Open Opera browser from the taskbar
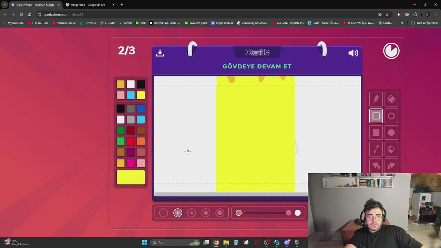Viewport: 441px width, 248px height. coord(256,242)
